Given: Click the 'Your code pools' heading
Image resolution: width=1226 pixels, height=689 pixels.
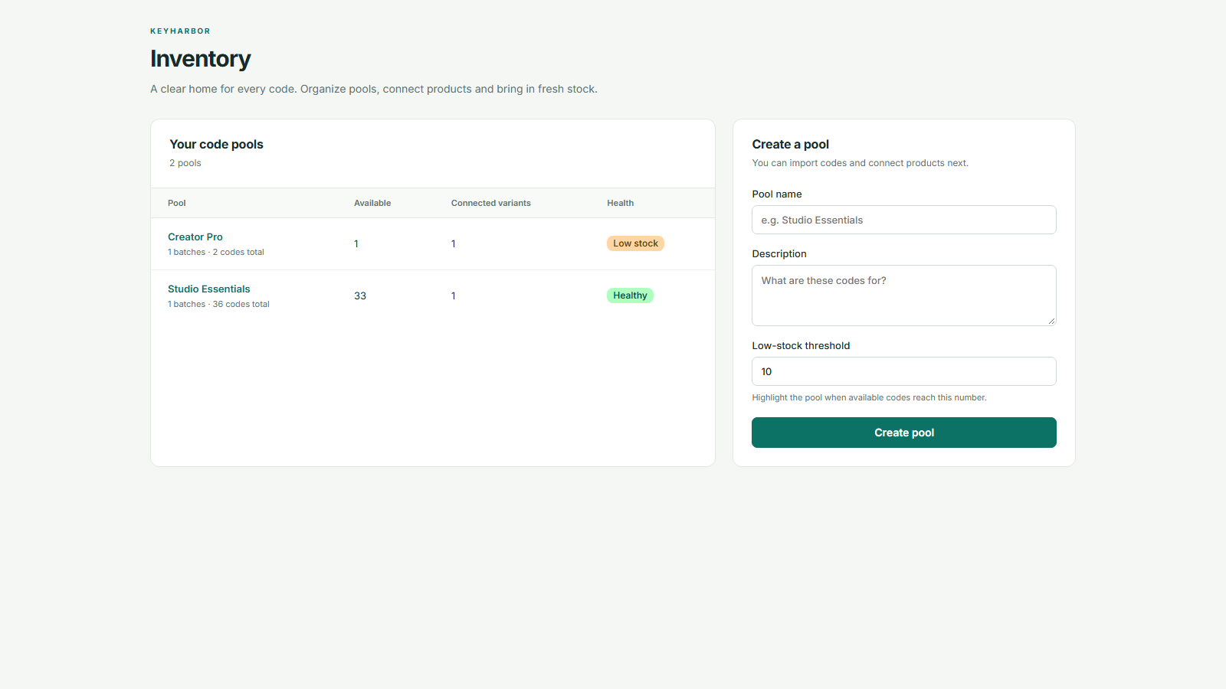Looking at the screenshot, I should [x=216, y=144].
